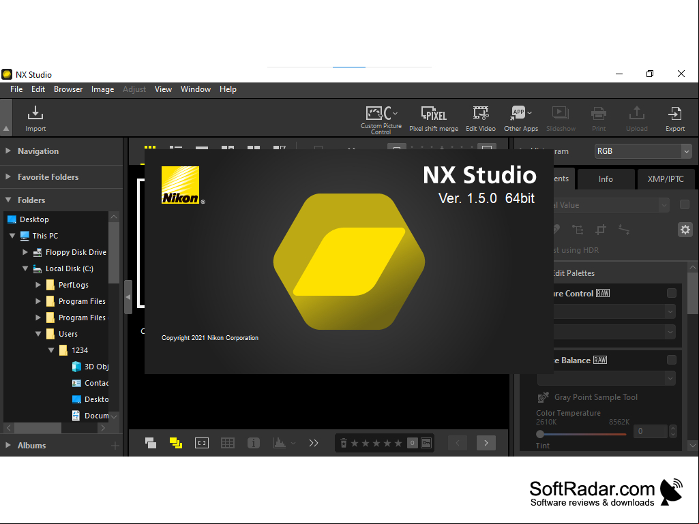Image resolution: width=699 pixels, height=524 pixels.
Task: Click the image info 'i' icon
Action: [x=253, y=443]
